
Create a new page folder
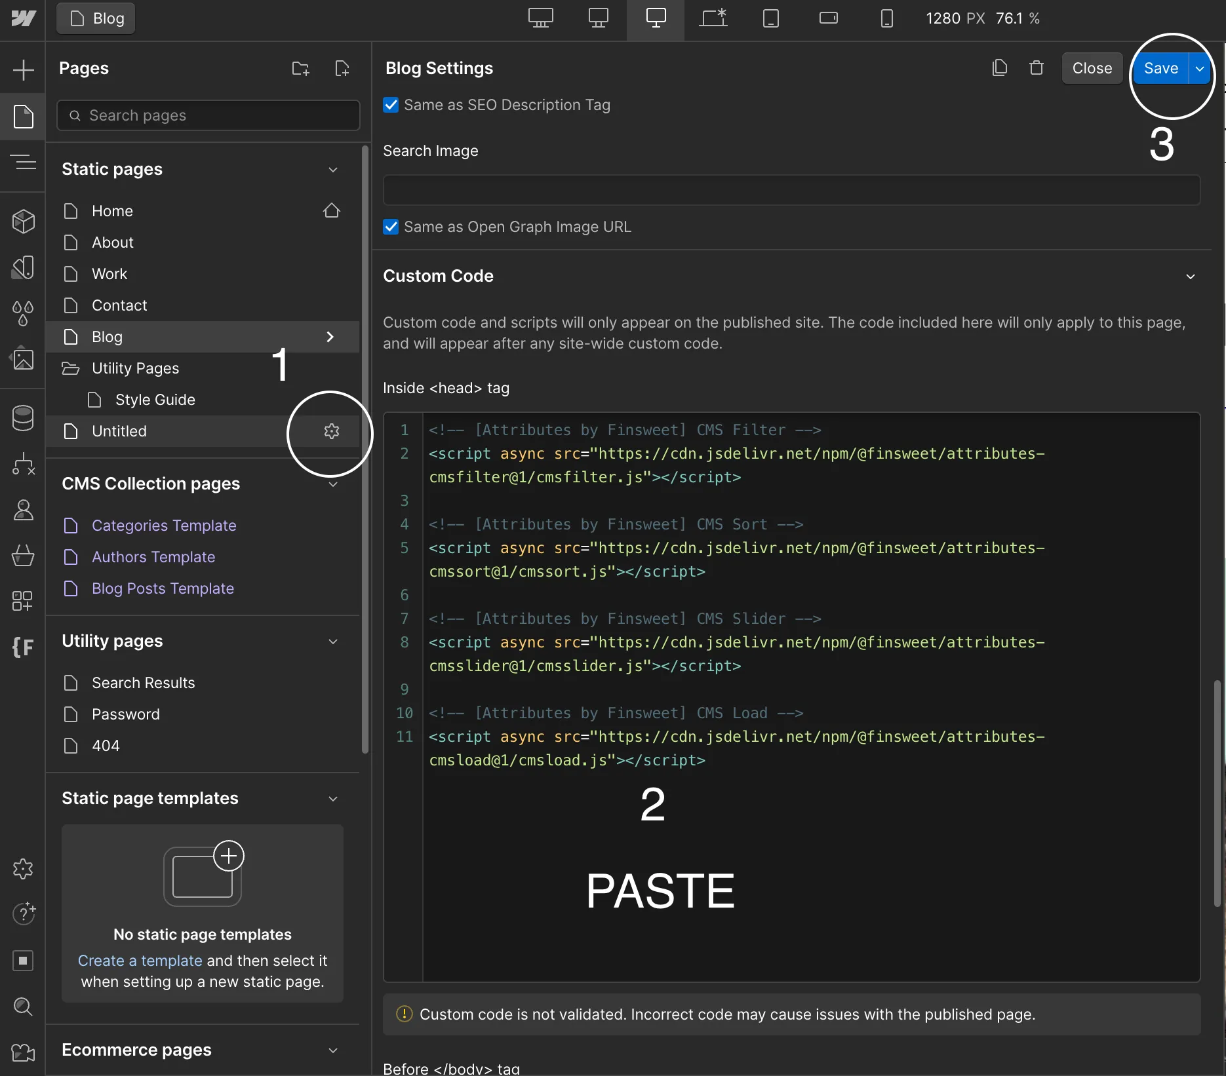(300, 68)
